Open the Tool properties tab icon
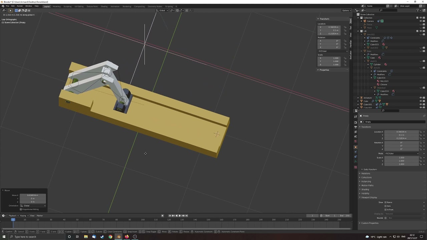Screen dimensions: 427x240 [356, 116]
